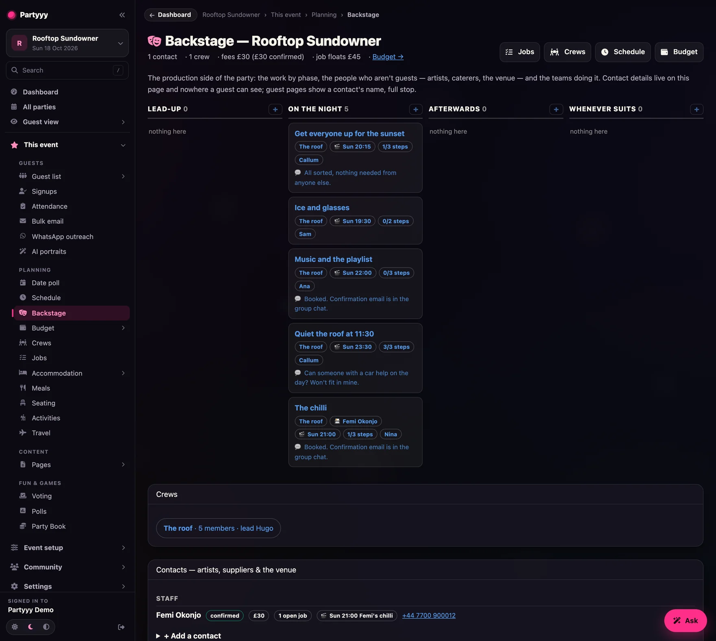The image size is (716, 641).
Task: Open the Schedule tab button in header
Action: point(623,52)
